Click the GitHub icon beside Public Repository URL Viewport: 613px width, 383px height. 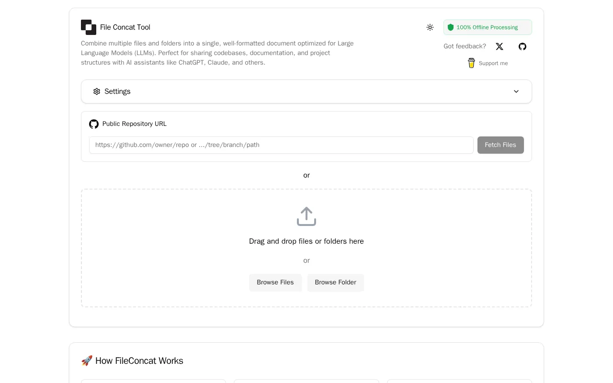click(x=94, y=124)
